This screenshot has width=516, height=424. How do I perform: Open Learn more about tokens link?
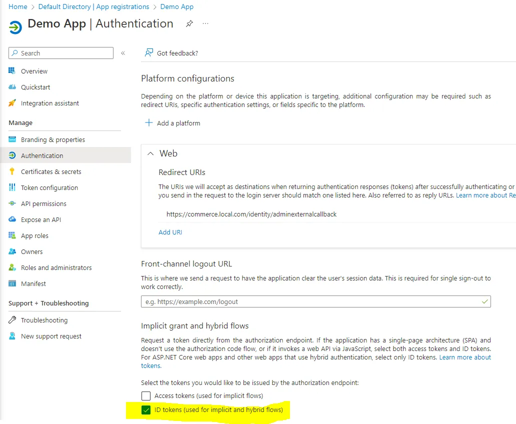464,357
